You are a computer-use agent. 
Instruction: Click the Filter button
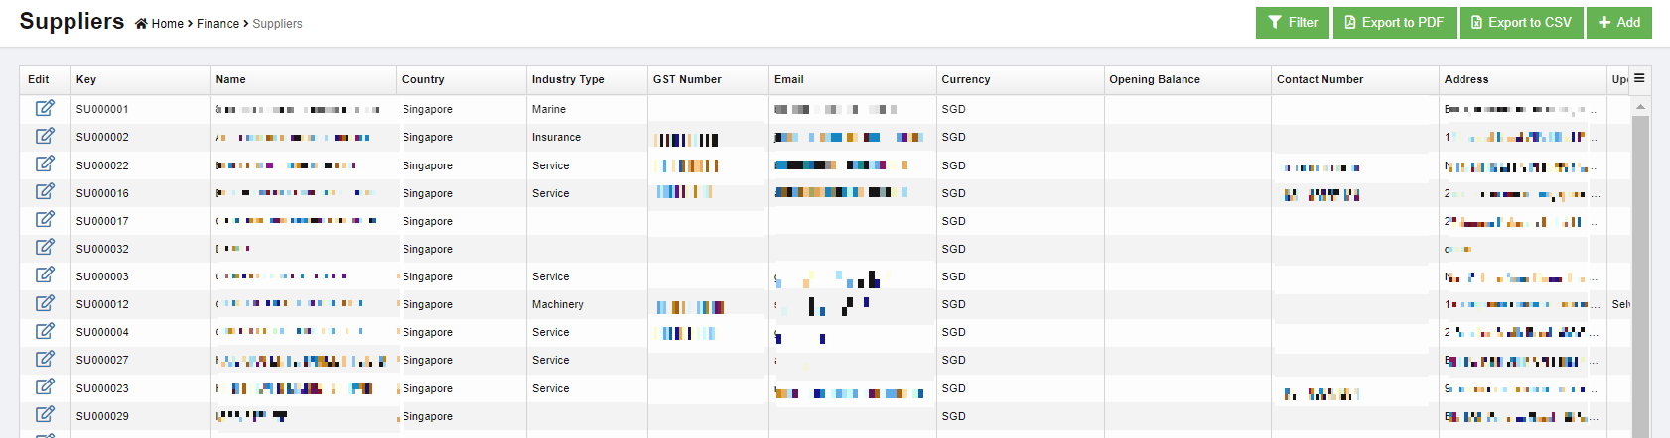[1292, 23]
